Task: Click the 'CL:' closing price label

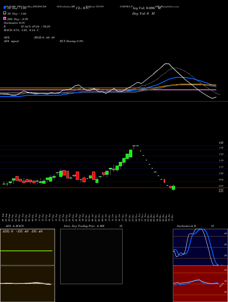Action: click(79, 8)
